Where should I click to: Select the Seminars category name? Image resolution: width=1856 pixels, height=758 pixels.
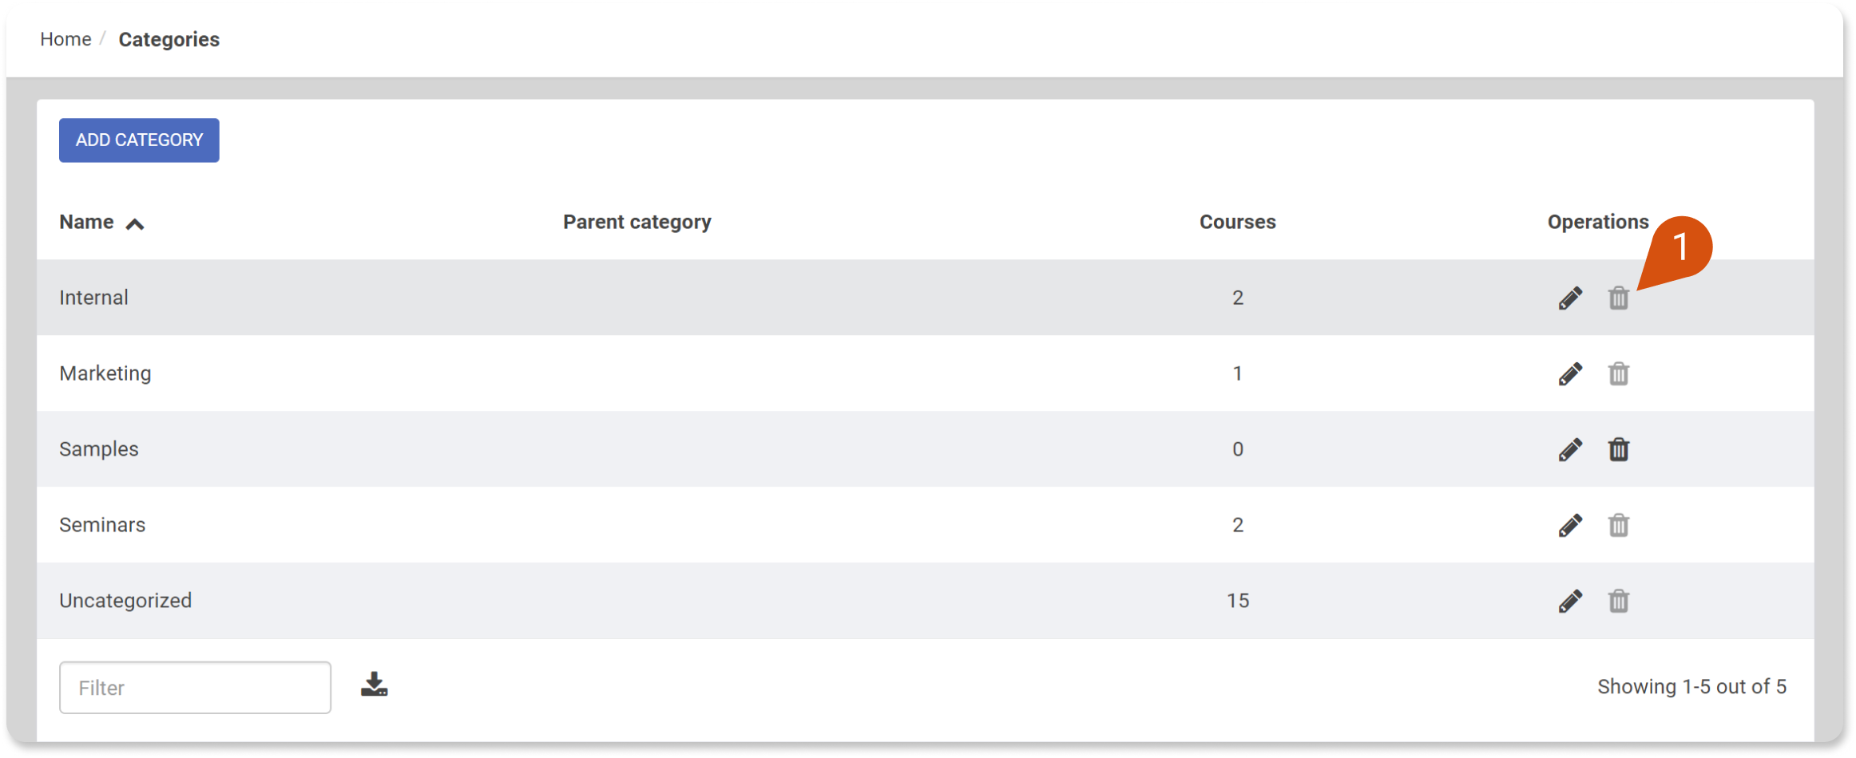tap(102, 525)
